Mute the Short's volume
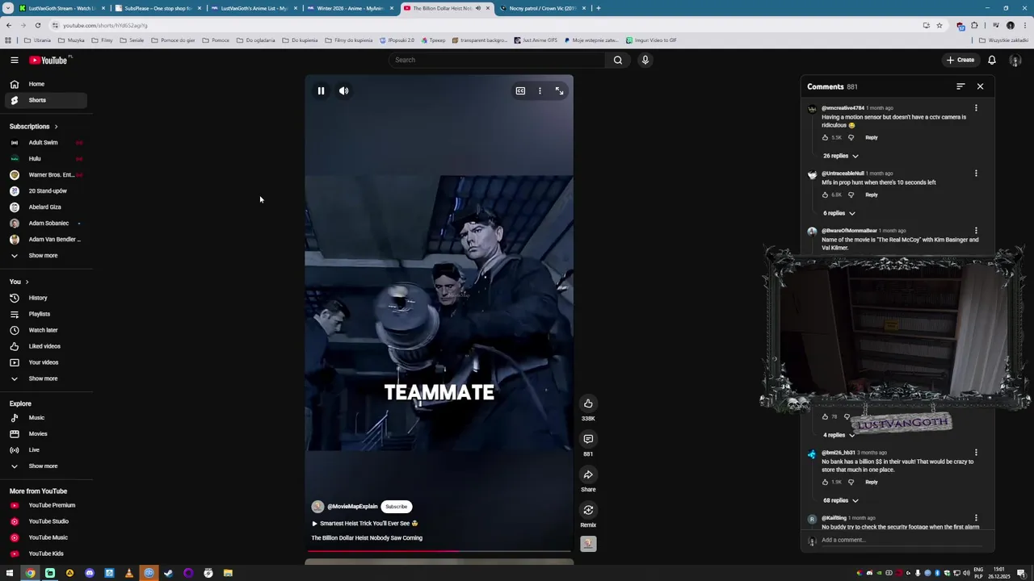The height and width of the screenshot is (581, 1034). (x=343, y=91)
